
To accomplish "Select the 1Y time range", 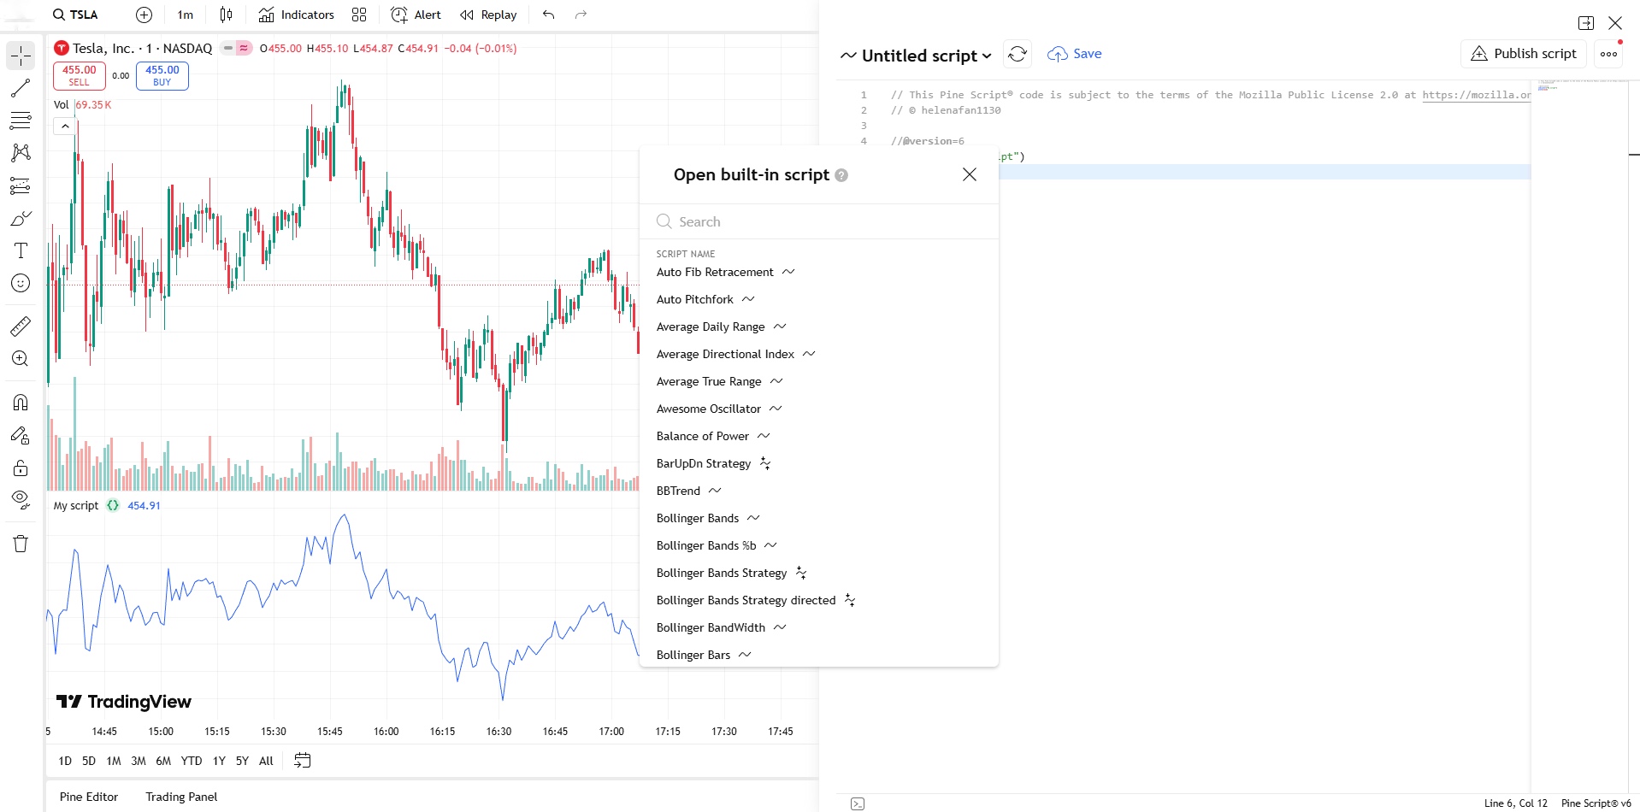I will pos(219,761).
